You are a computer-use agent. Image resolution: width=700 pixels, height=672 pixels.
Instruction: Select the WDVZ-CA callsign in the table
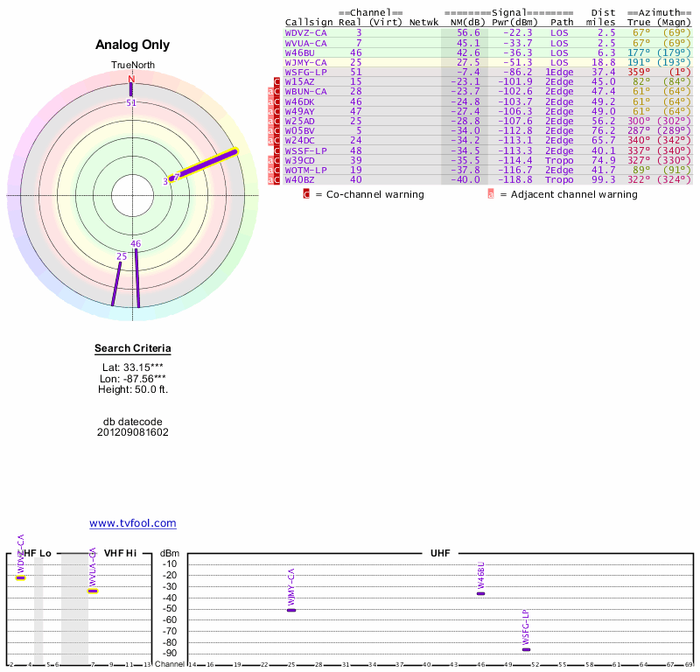click(x=306, y=32)
